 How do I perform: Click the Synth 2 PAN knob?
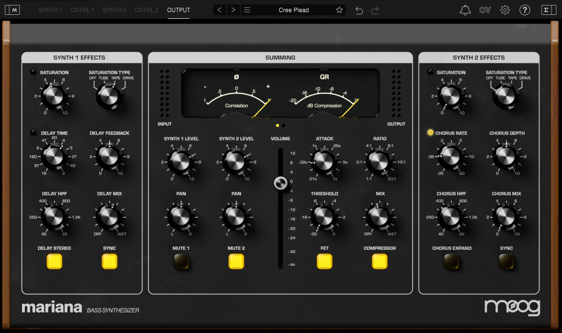pyautogui.click(x=236, y=217)
